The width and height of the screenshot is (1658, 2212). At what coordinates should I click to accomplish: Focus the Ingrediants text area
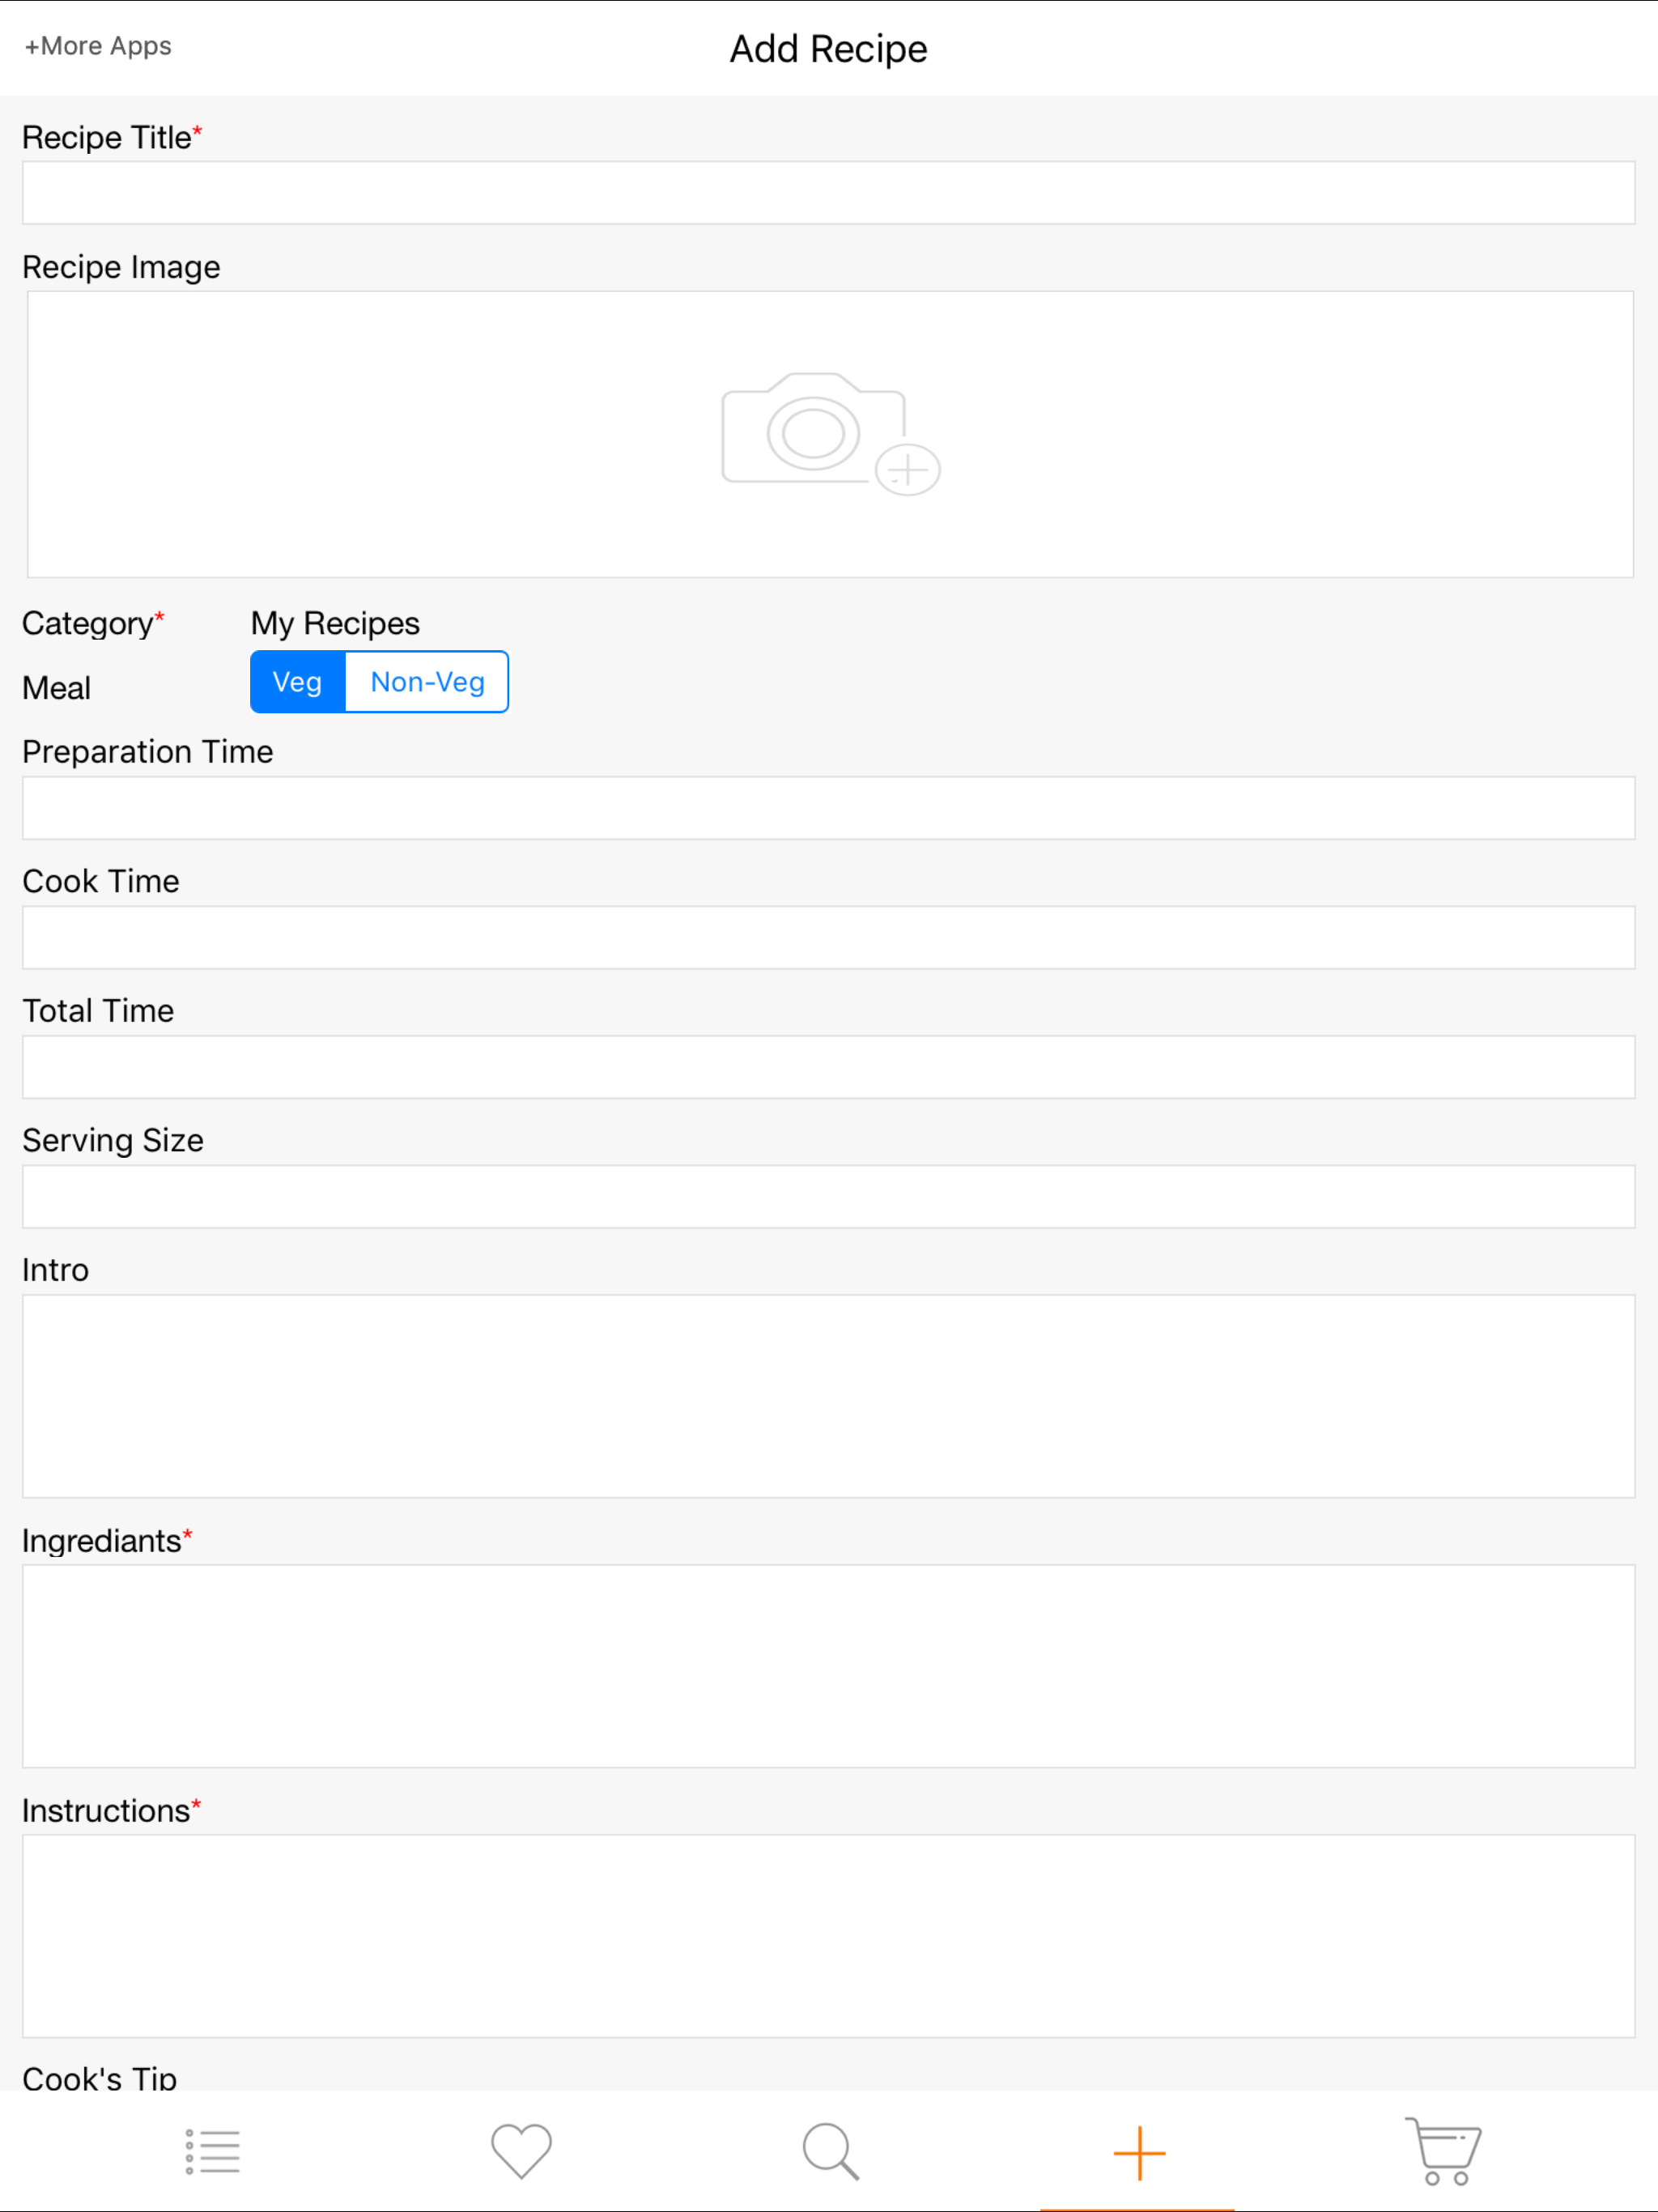click(828, 1666)
